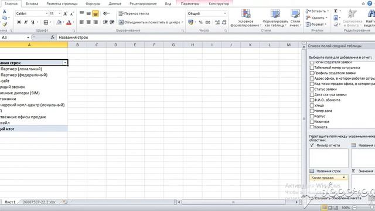The width and height of the screenshot is (375, 211).
Task: Open fill color bucket button
Action: pyautogui.click(x=59, y=22)
